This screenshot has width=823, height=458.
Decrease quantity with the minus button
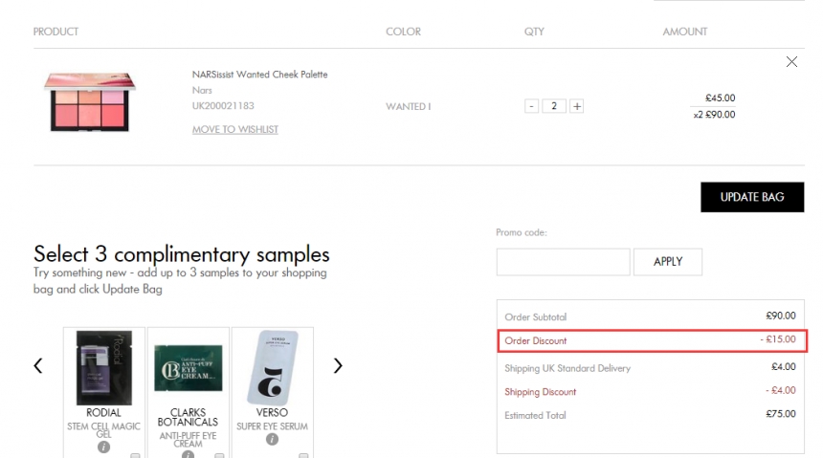(x=532, y=106)
